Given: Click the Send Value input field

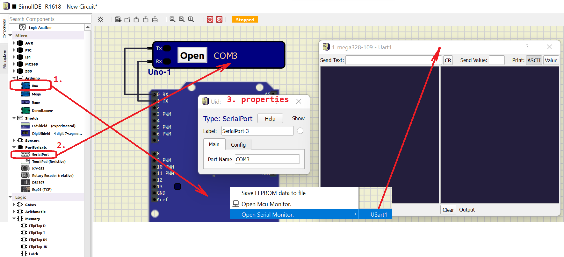Looking at the screenshot, I should (497, 60).
